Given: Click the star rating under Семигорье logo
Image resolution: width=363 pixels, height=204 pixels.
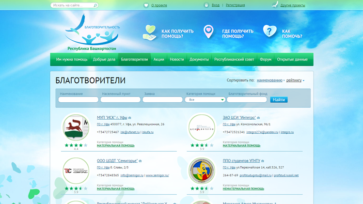Looking at the screenshot, I should click(x=76, y=188).
